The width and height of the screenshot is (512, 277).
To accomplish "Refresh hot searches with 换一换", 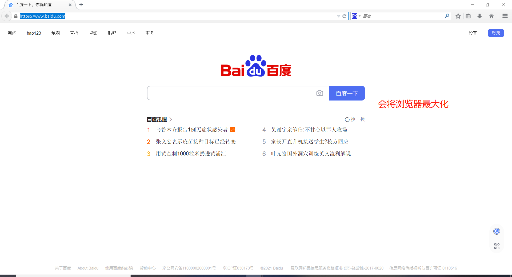I will [x=355, y=119].
